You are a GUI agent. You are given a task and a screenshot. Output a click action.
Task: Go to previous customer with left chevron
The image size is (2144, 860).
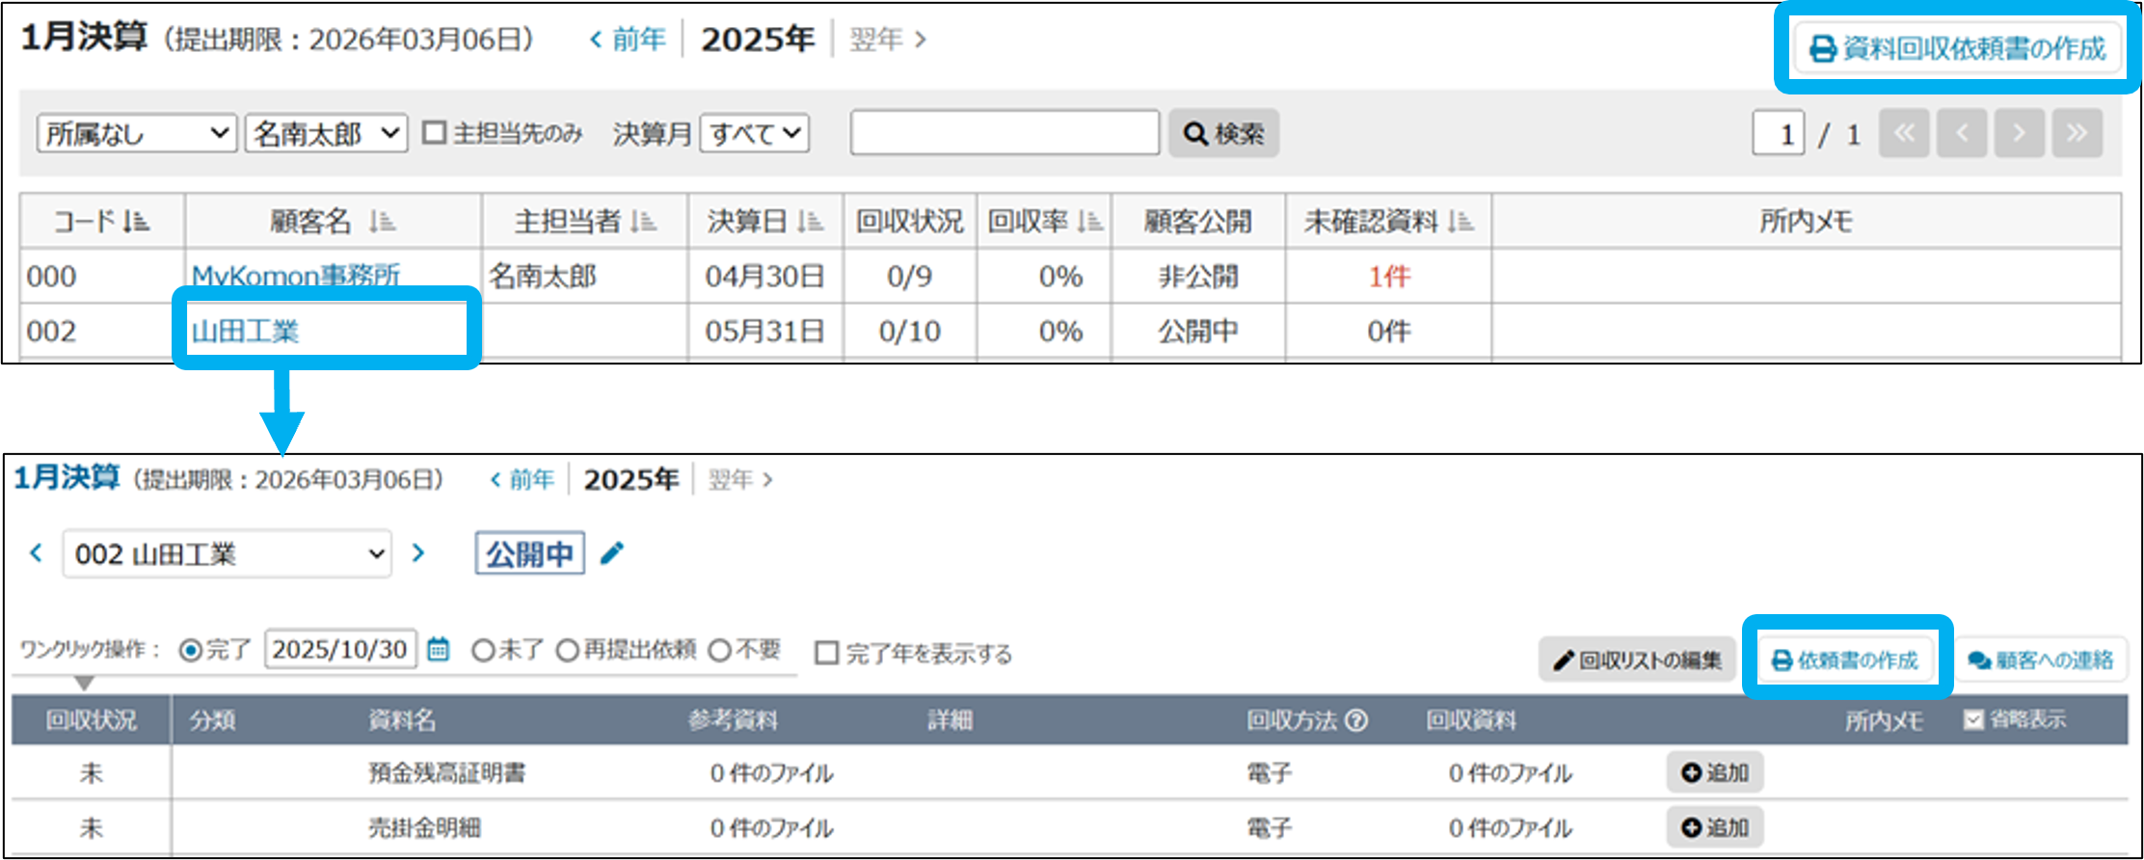(37, 553)
